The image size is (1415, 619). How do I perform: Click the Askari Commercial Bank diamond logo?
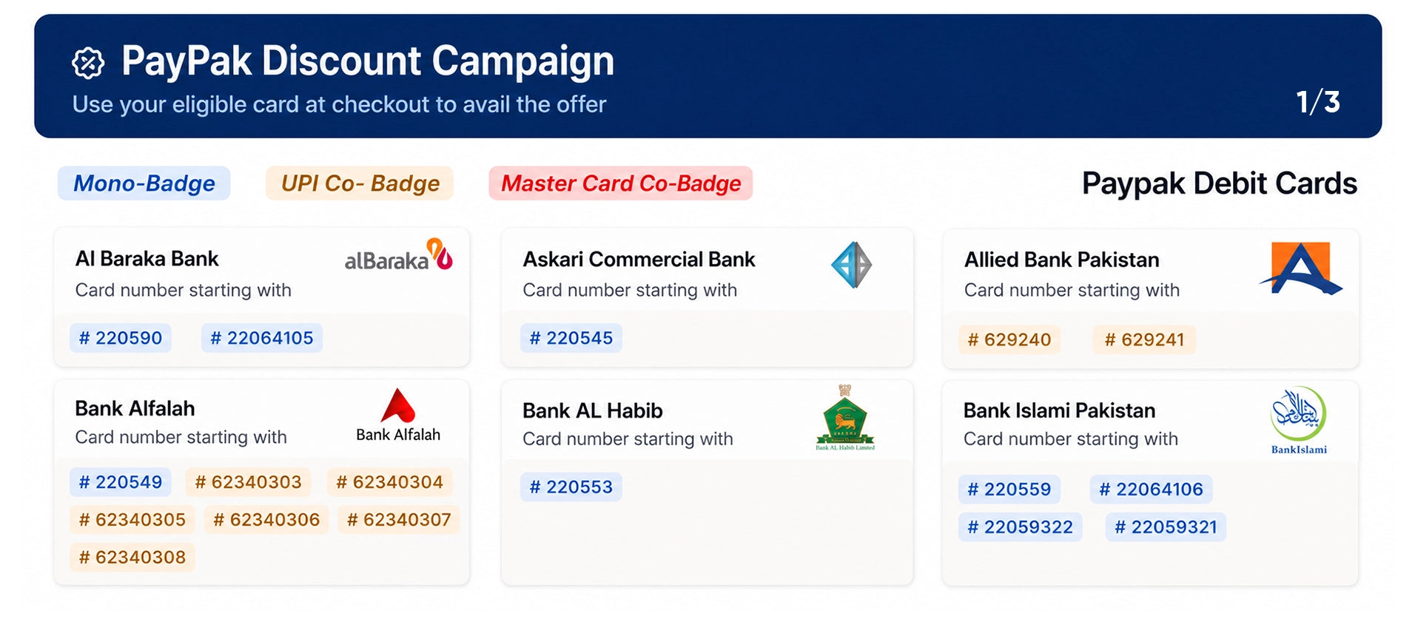pos(851,265)
